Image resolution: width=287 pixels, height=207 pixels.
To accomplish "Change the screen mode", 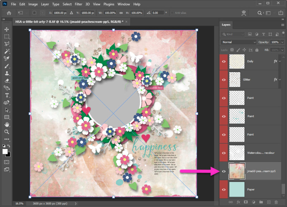I will [x=7, y=169].
